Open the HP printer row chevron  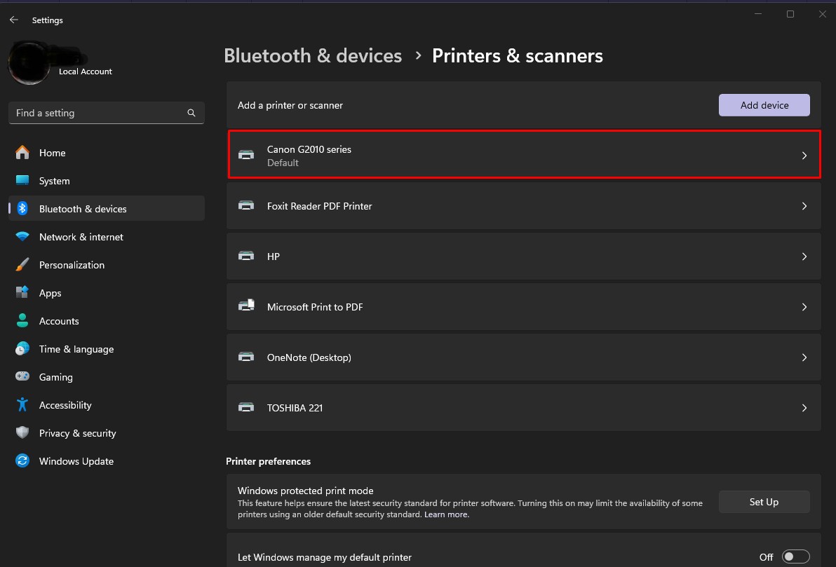[804, 257]
